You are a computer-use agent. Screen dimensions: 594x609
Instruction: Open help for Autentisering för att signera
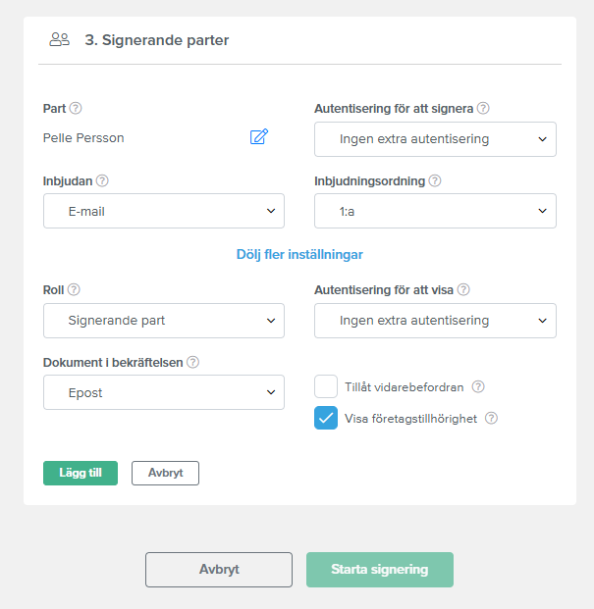tap(483, 108)
